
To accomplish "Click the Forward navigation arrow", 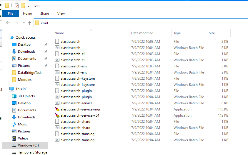I will coord(16,23).
